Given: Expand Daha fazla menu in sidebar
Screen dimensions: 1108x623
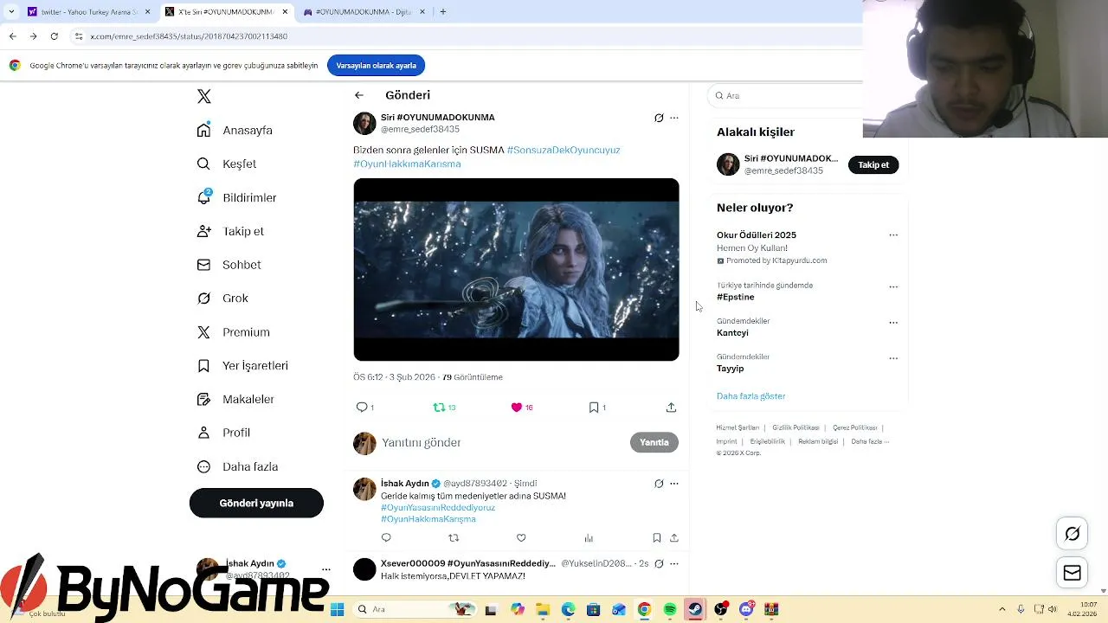Looking at the screenshot, I should pos(237,466).
